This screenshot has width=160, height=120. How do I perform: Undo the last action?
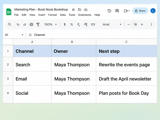(x=18, y=24)
